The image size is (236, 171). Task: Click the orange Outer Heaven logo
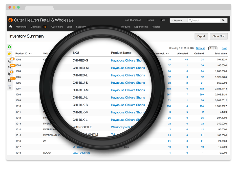[11, 20]
